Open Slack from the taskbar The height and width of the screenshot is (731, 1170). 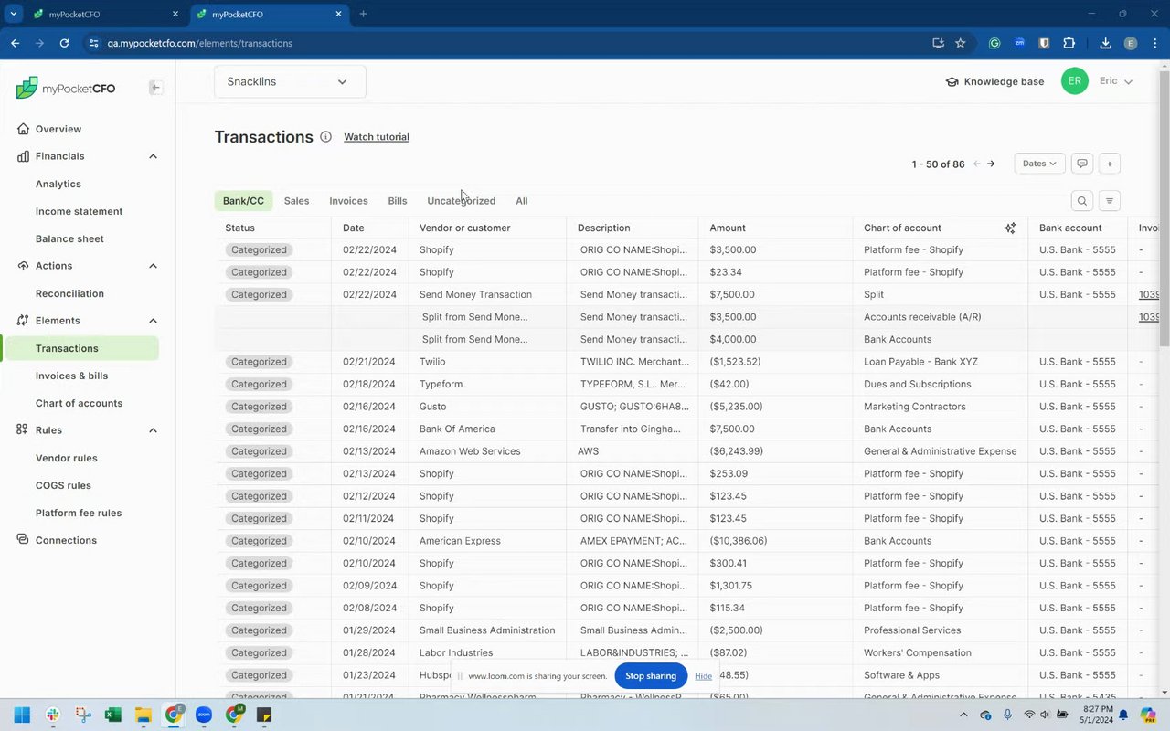click(53, 715)
